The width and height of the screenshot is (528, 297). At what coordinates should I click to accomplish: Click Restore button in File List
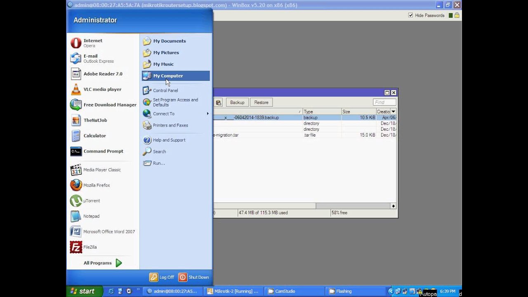click(261, 102)
